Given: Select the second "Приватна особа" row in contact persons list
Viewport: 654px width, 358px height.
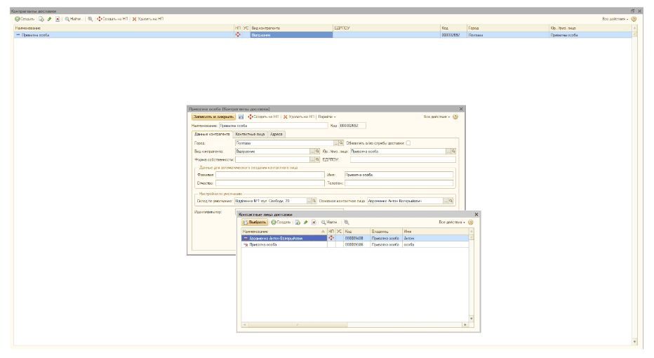Looking at the screenshot, I should click(x=281, y=245).
